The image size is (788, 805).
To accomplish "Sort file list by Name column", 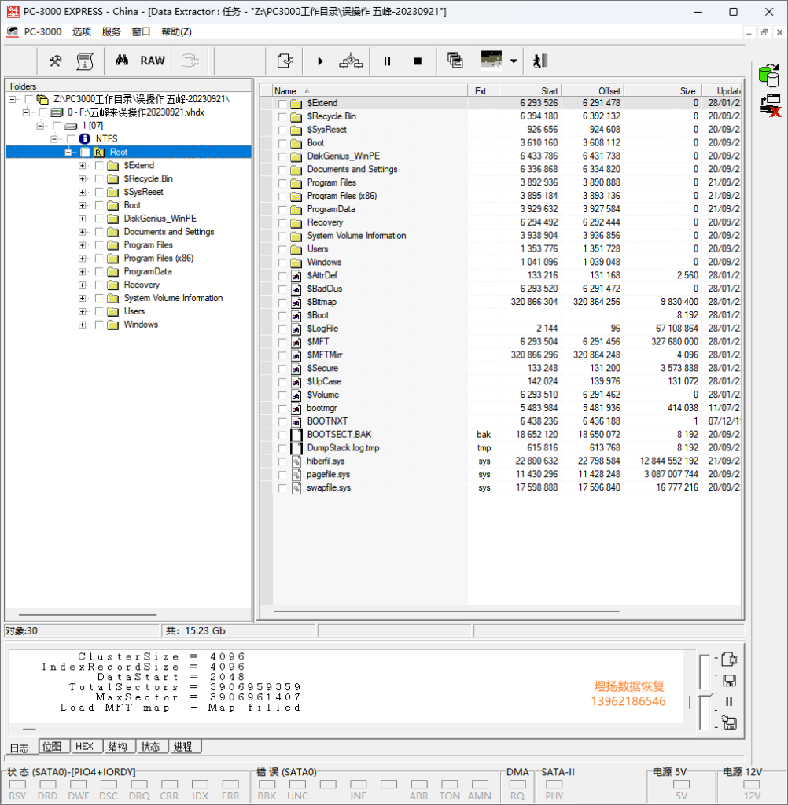I will pyautogui.click(x=370, y=91).
